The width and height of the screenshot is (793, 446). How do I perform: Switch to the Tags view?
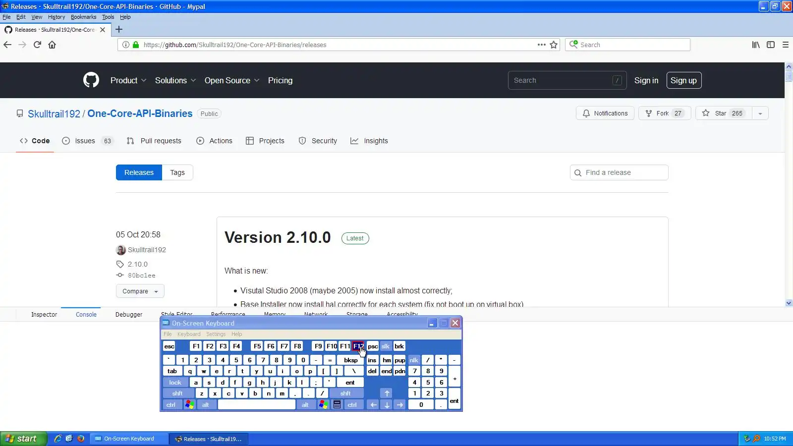[177, 172]
